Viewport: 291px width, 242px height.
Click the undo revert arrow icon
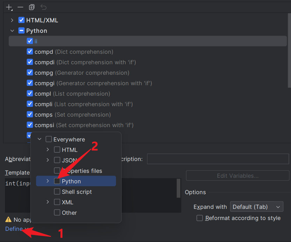pyautogui.click(x=43, y=7)
